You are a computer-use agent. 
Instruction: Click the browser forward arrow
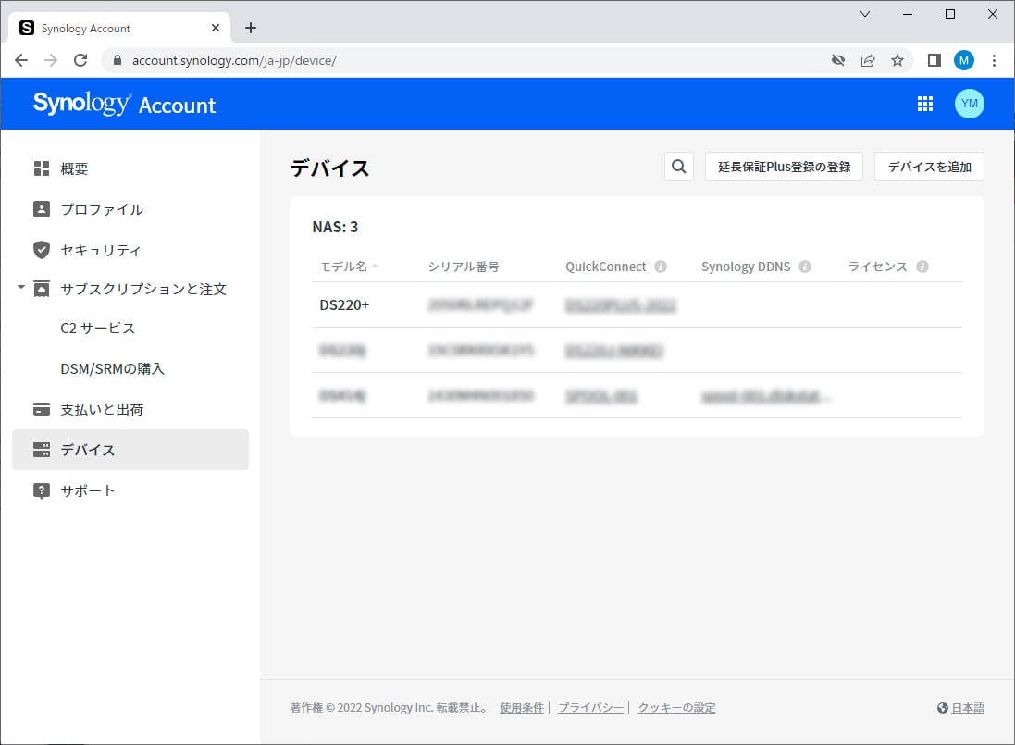coord(51,60)
